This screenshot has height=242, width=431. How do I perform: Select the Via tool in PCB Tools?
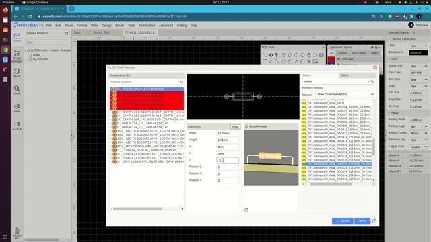[x=277, y=55]
